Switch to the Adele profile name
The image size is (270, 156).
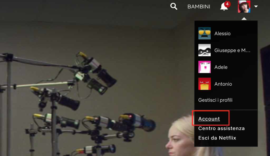pos(221,67)
